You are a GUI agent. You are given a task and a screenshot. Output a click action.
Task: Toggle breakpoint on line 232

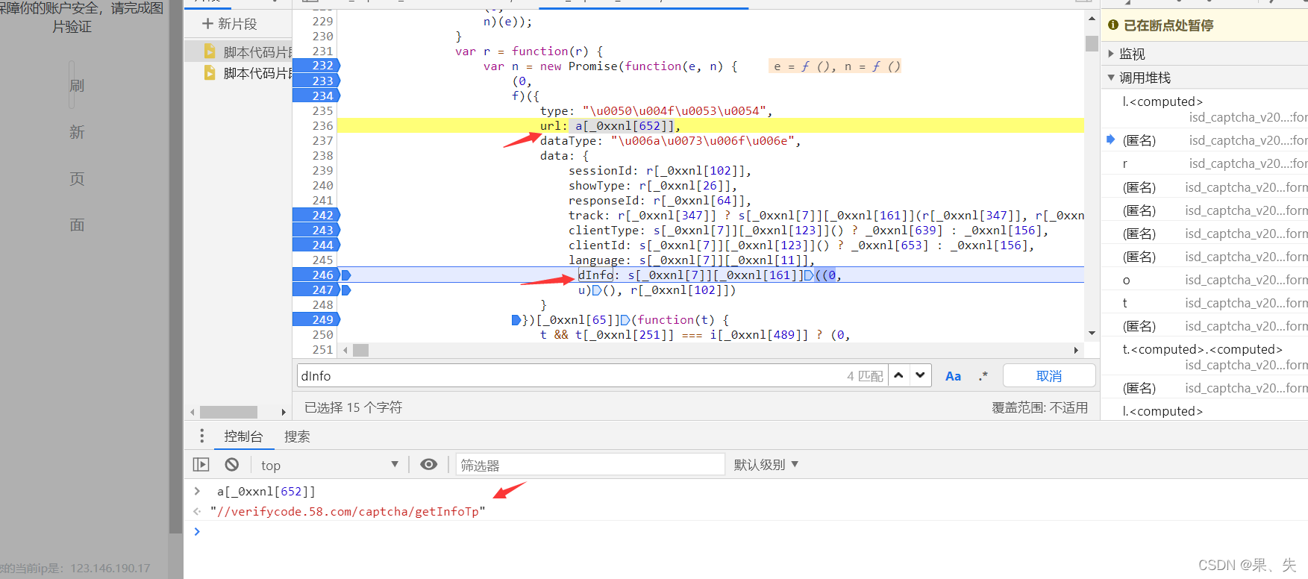coord(316,66)
